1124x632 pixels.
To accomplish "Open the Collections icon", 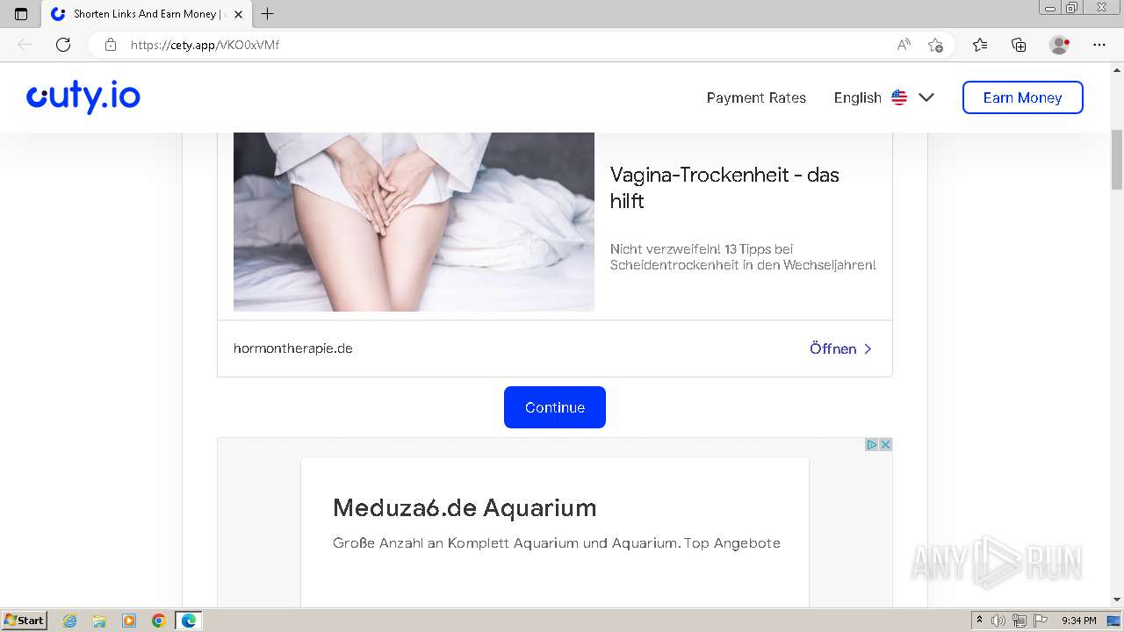I will click(x=1019, y=45).
